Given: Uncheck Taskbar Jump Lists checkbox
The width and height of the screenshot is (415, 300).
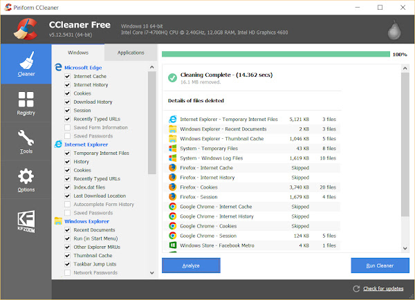Looking at the screenshot, I should [68, 264].
